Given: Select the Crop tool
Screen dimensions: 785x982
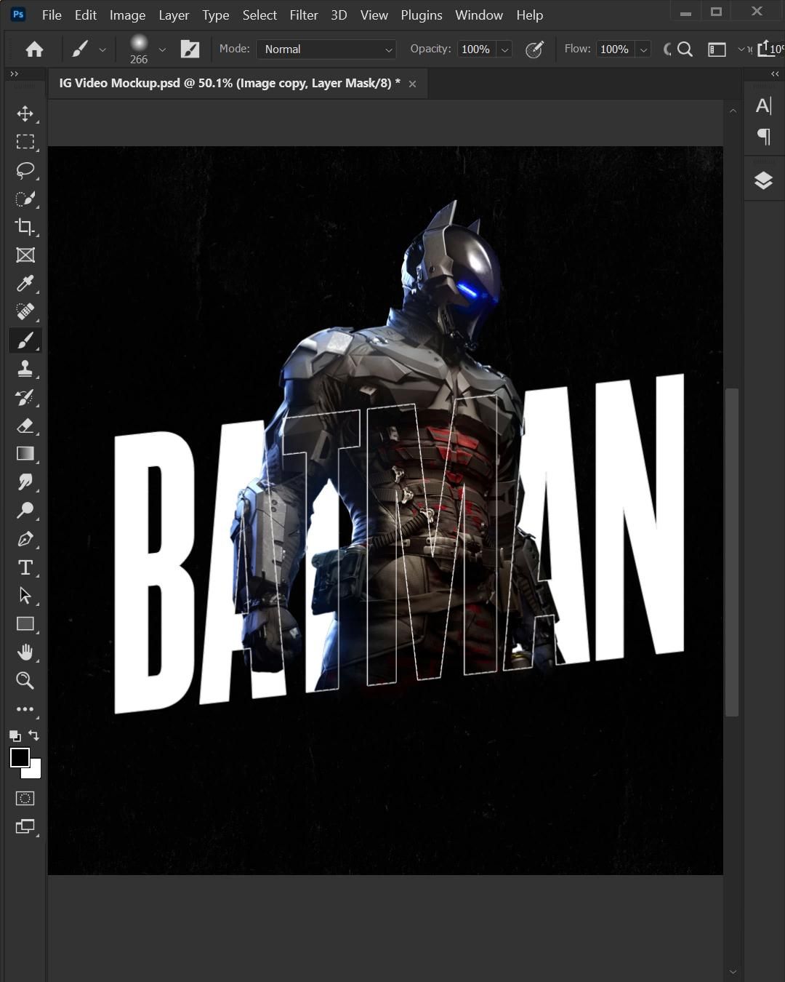Looking at the screenshot, I should [x=25, y=227].
